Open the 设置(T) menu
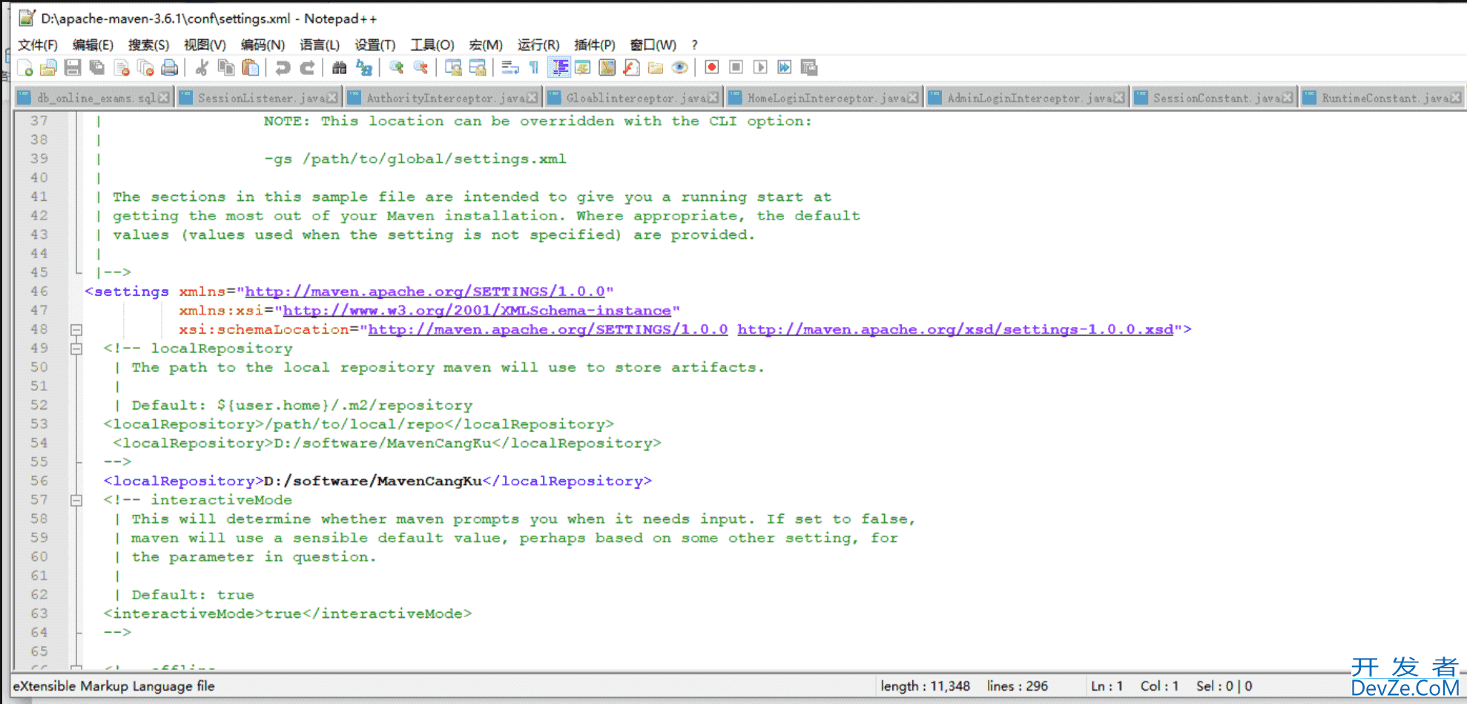1467x704 pixels. 375,45
